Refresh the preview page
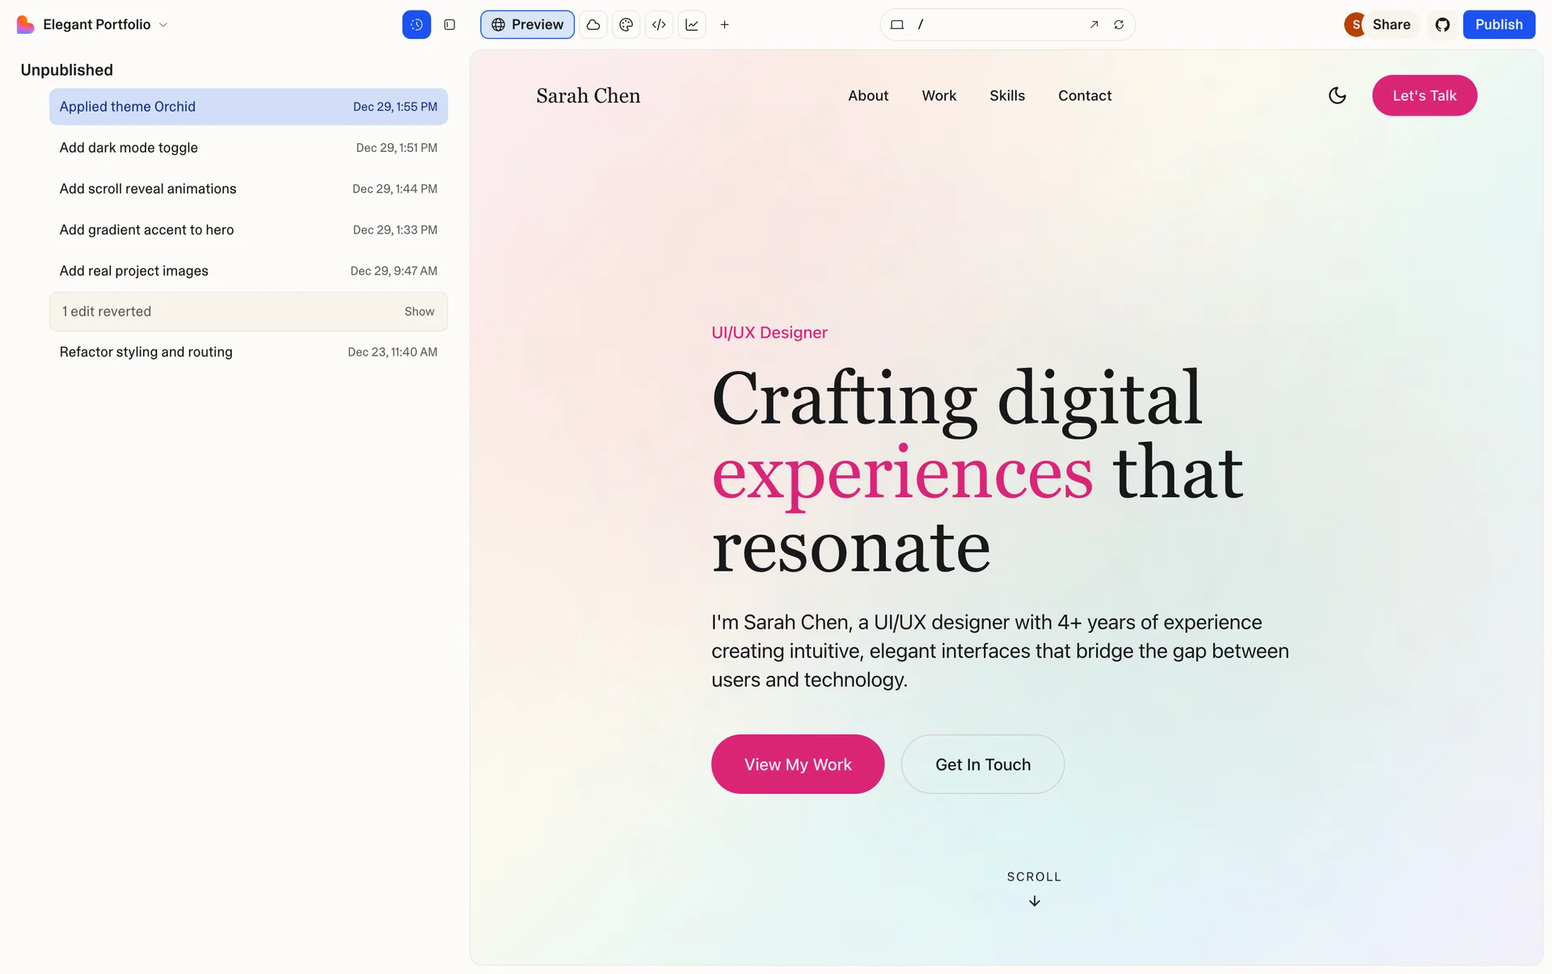Image resolution: width=1552 pixels, height=974 pixels. (1119, 24)
